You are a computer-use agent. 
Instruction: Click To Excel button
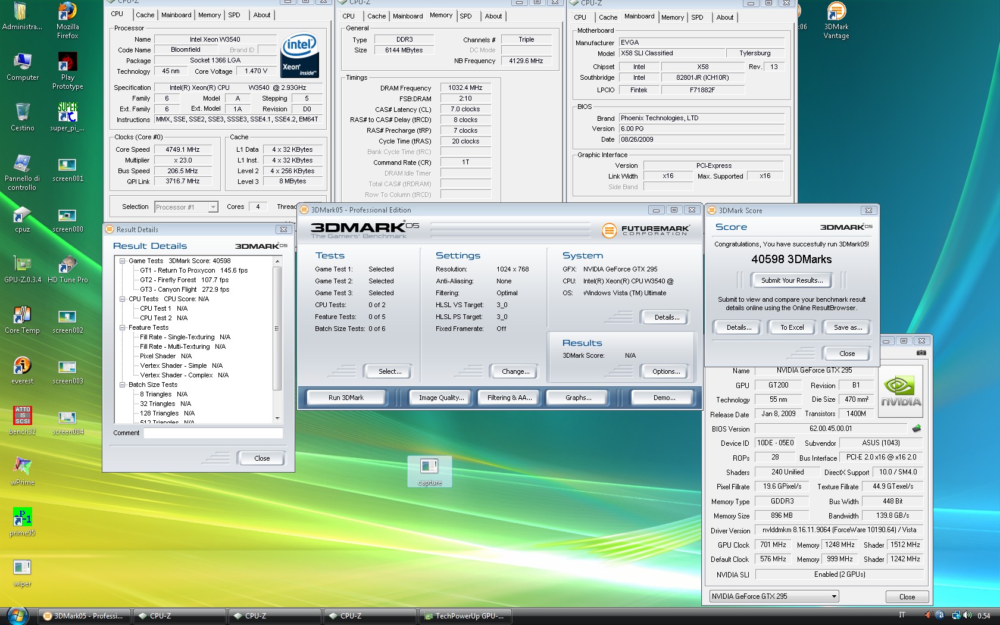tap(792, 327)
